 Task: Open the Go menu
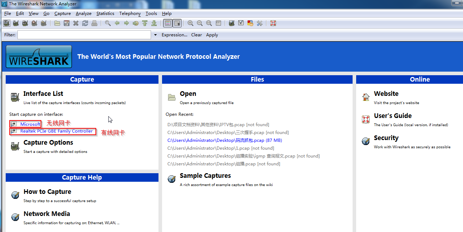click(47, 14)
